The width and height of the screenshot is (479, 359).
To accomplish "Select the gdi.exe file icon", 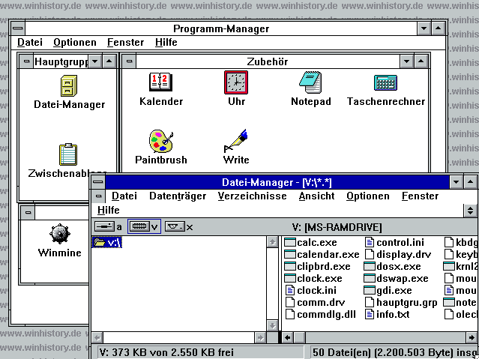I will pyautogui.click(x=370, y=290).
